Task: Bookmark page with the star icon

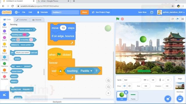Action: tap(173, 6)
